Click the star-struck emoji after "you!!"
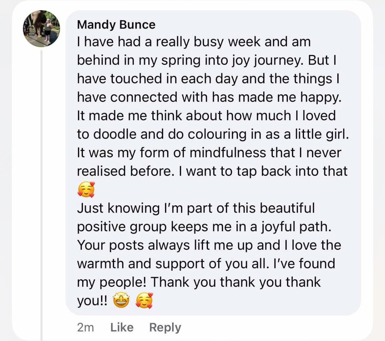 pos(121,300)
